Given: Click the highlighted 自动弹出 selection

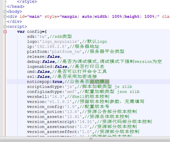Looking at the screenshot, I should (99, 82).
